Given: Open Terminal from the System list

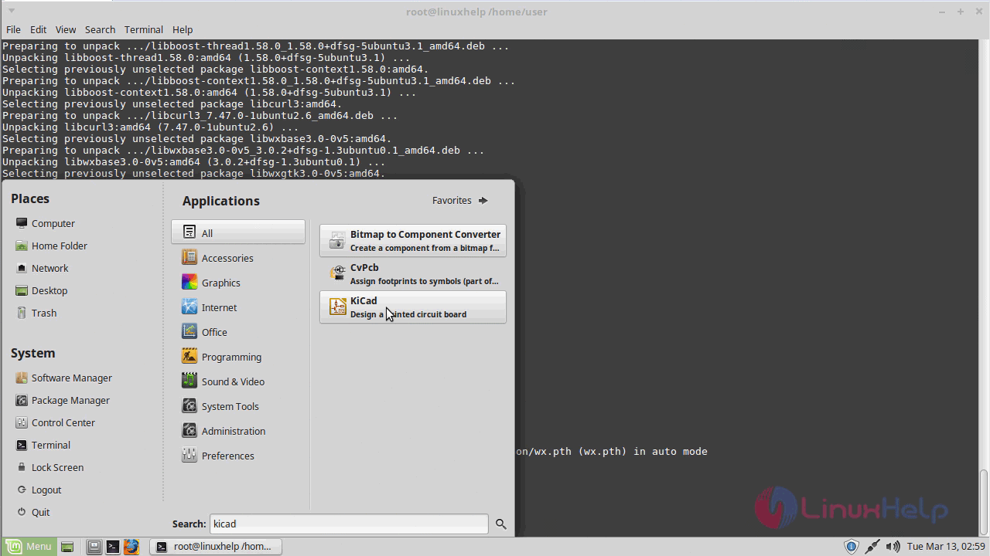Looking at the screenshot, I should (x=43, y=445).
